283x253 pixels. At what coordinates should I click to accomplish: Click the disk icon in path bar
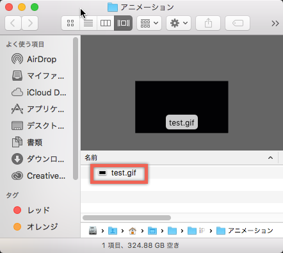[x=93, y=231]
